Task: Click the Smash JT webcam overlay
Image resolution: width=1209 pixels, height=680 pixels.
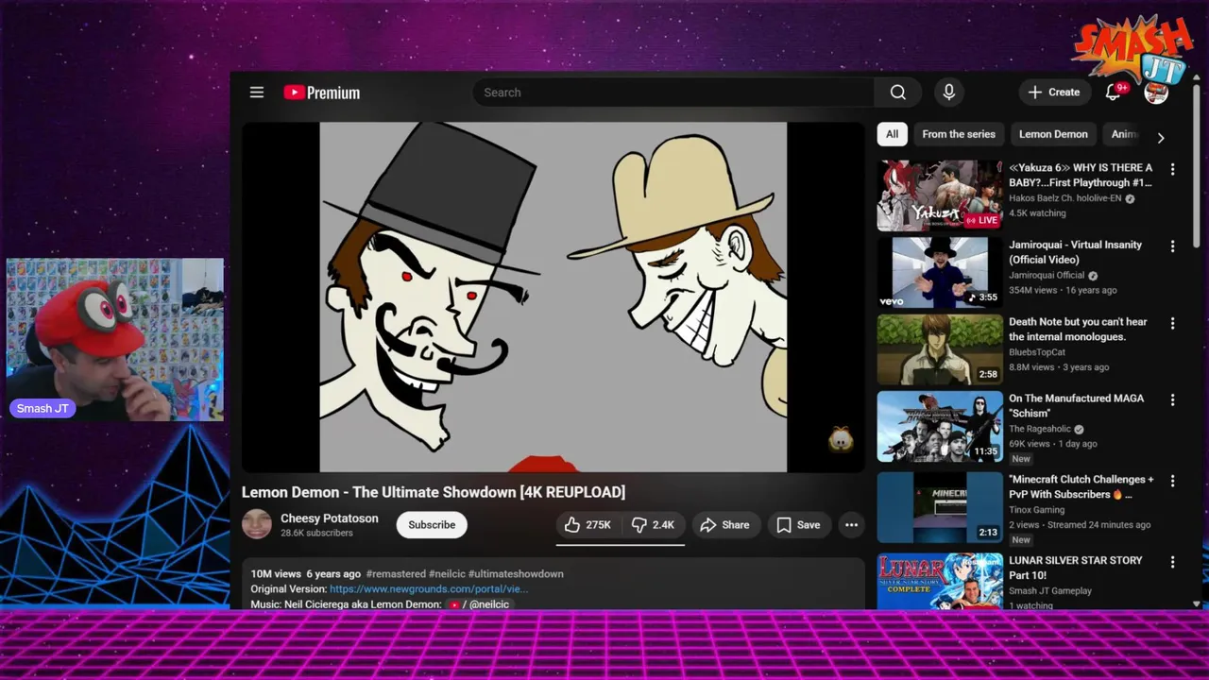Action: pyautogui.click(x=115, y=339)
